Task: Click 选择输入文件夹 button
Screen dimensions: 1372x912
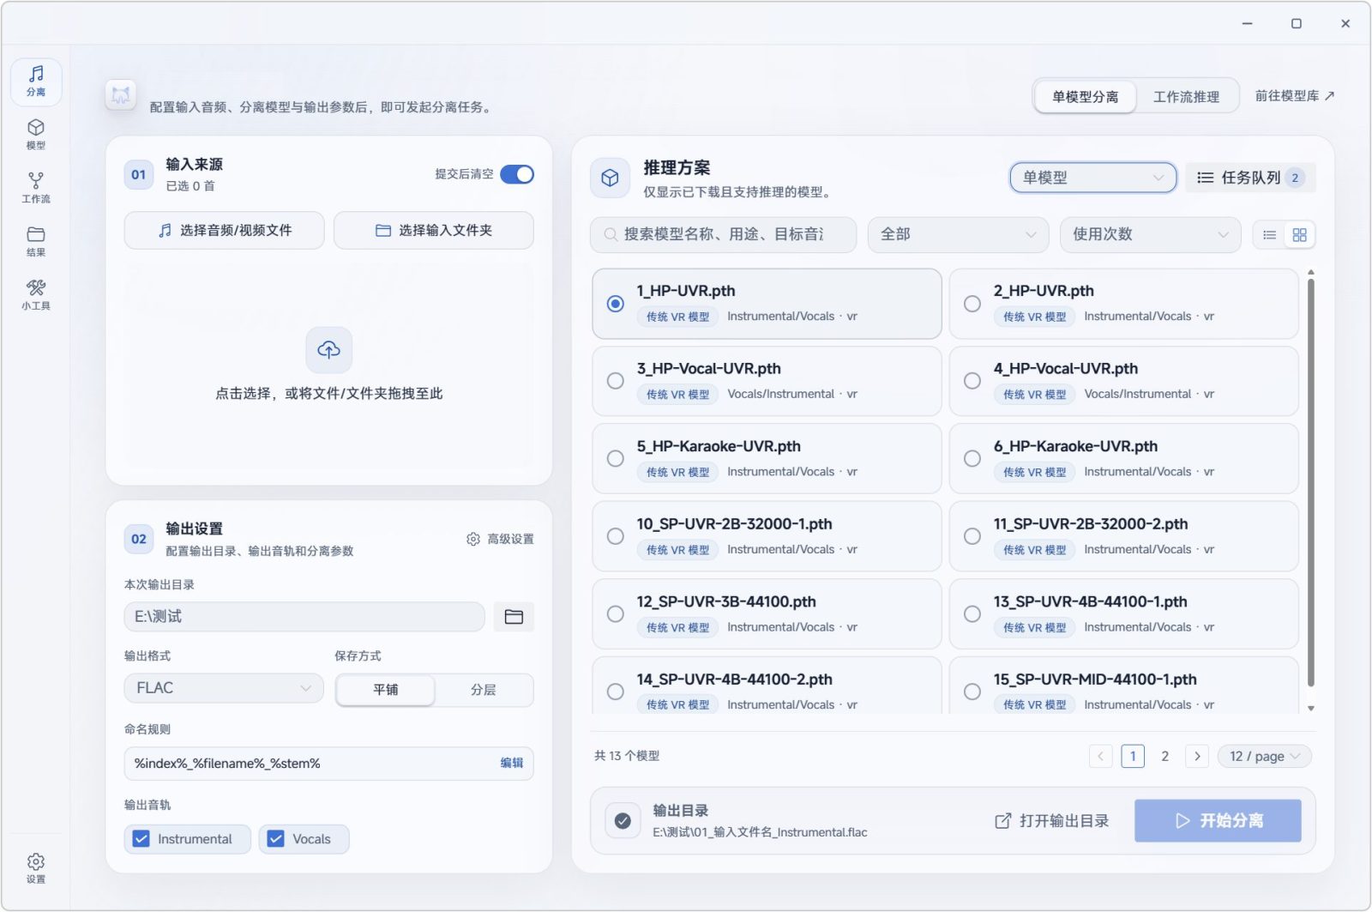Action: pyautogui.click(x=434, y=230)
